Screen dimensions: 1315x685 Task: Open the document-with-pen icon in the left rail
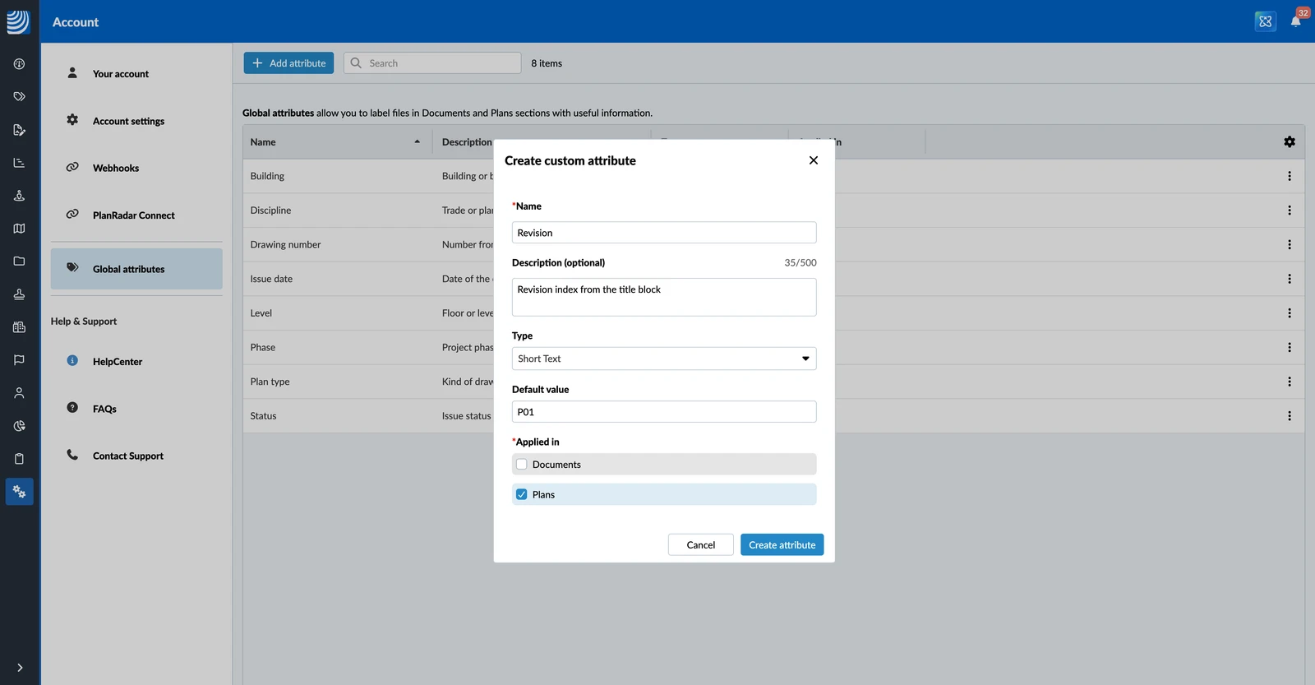[19, 130]
